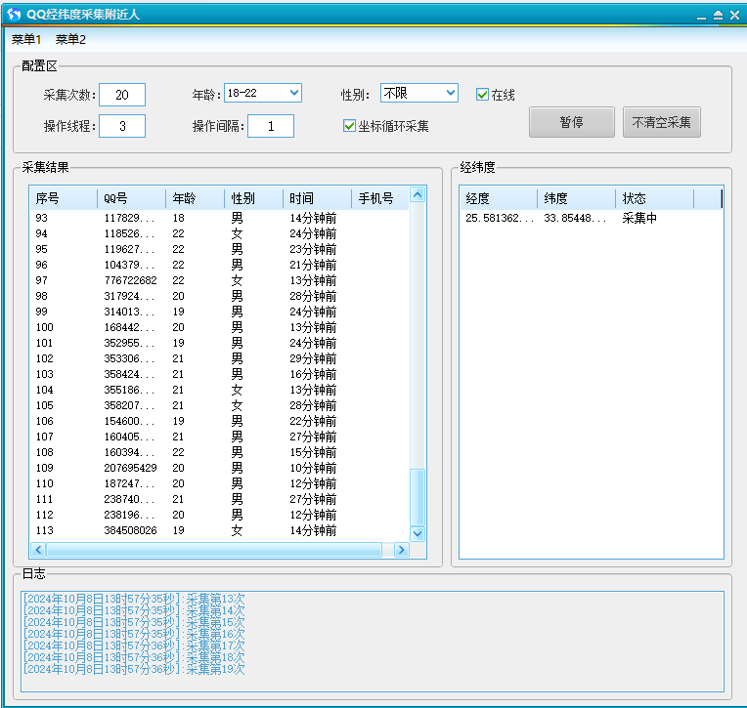Click the scroll up arrow in results list
Image resolution: width=747 pixels, height=708 pixels.
pos(417,195)
